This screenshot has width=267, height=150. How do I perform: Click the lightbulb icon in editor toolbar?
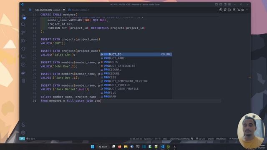pos(234,10)
